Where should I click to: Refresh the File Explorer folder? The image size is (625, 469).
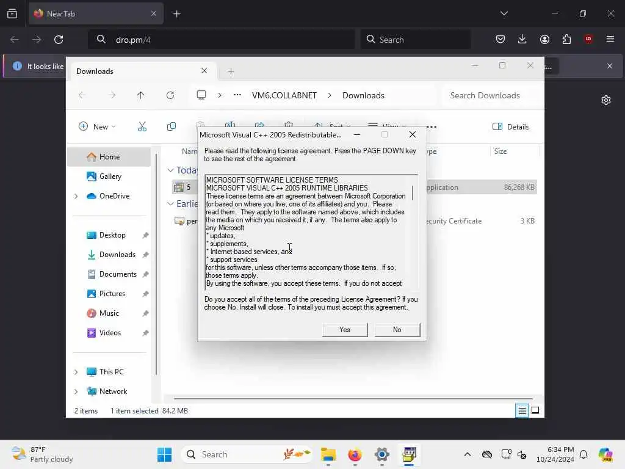pyautogui.click(x=170, y=95)
